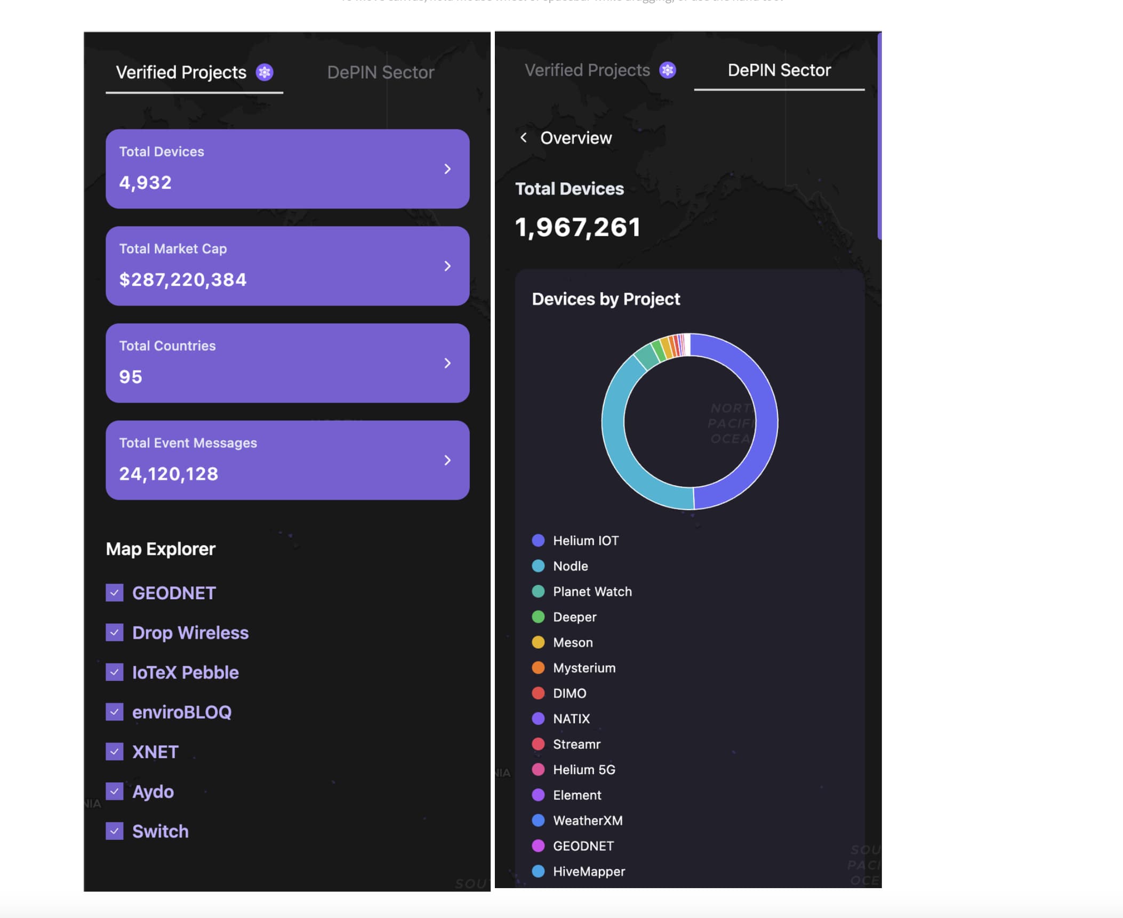Click the Deeper legend color dot
This screenshot has height=918, width=1123.
click(x=539, y=617)
